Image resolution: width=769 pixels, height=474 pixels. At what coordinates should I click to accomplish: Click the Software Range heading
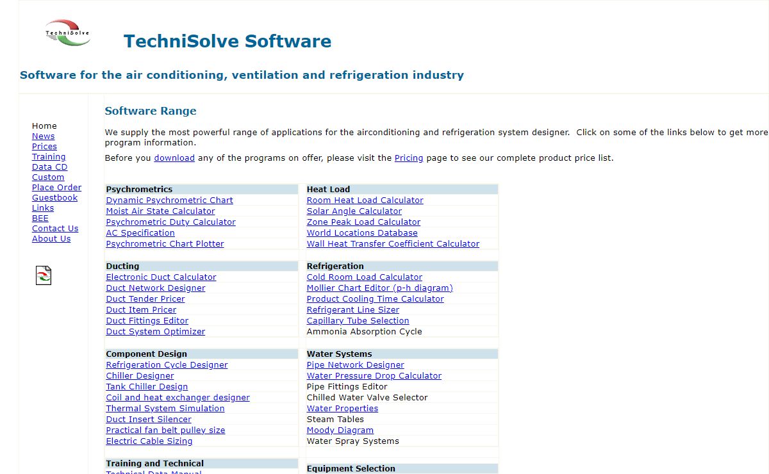point(151,111)
